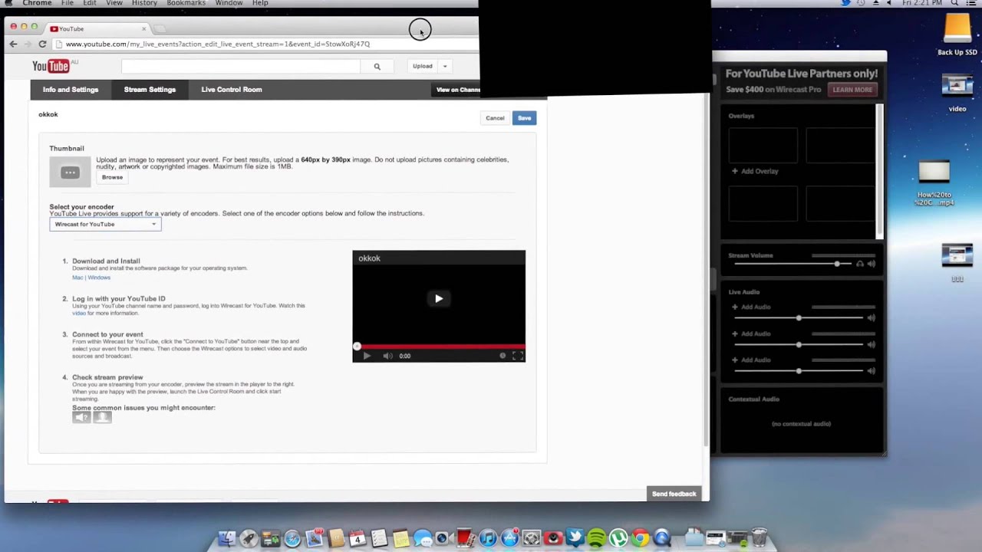Open the Chrome menu in menu bar
The image size is (982, 552).
tap(37, 3)
